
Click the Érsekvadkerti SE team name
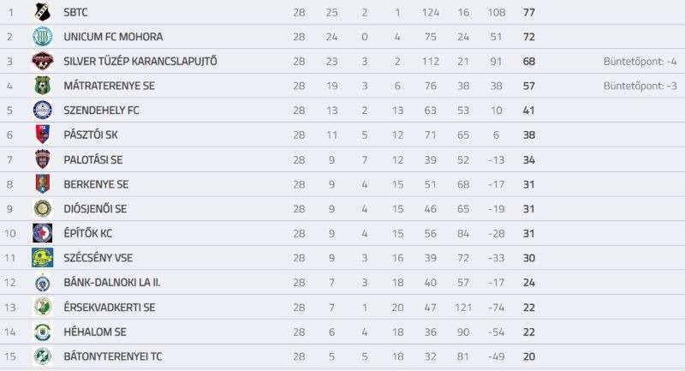[x=110, y=308]
